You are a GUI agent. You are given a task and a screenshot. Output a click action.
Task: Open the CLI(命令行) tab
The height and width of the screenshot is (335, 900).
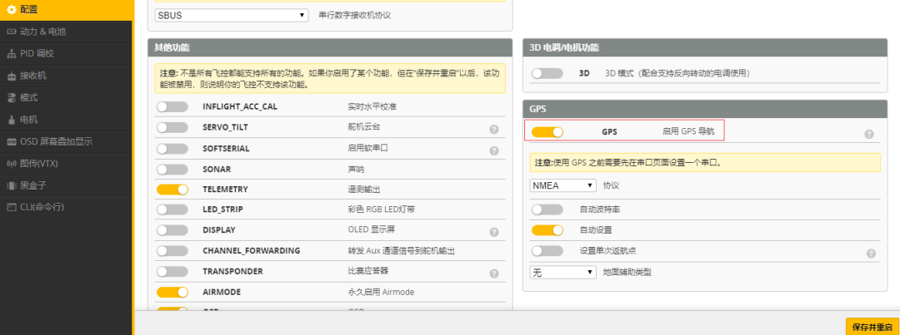(x=42, y=206)
